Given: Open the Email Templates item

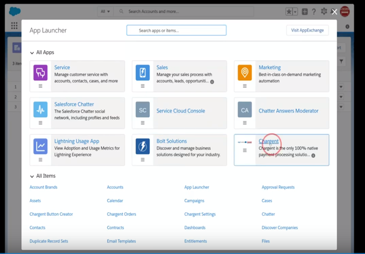Looking at the screenshot, I should 121,241.
